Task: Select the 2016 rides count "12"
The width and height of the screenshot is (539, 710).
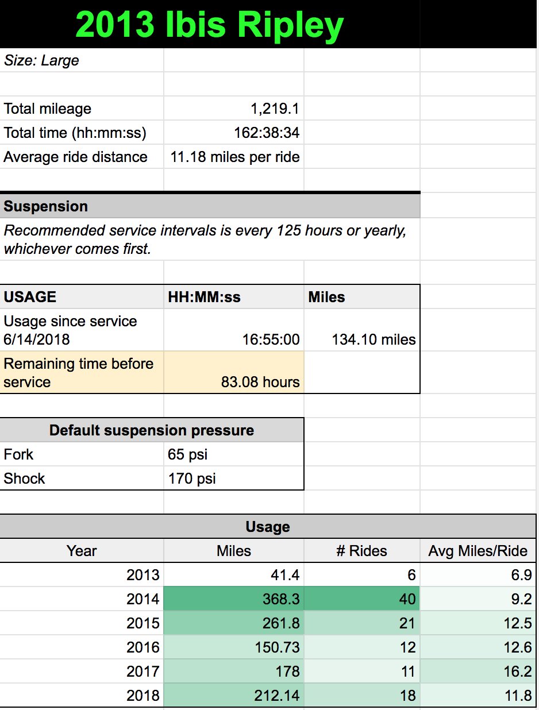Action: point(362,647)
